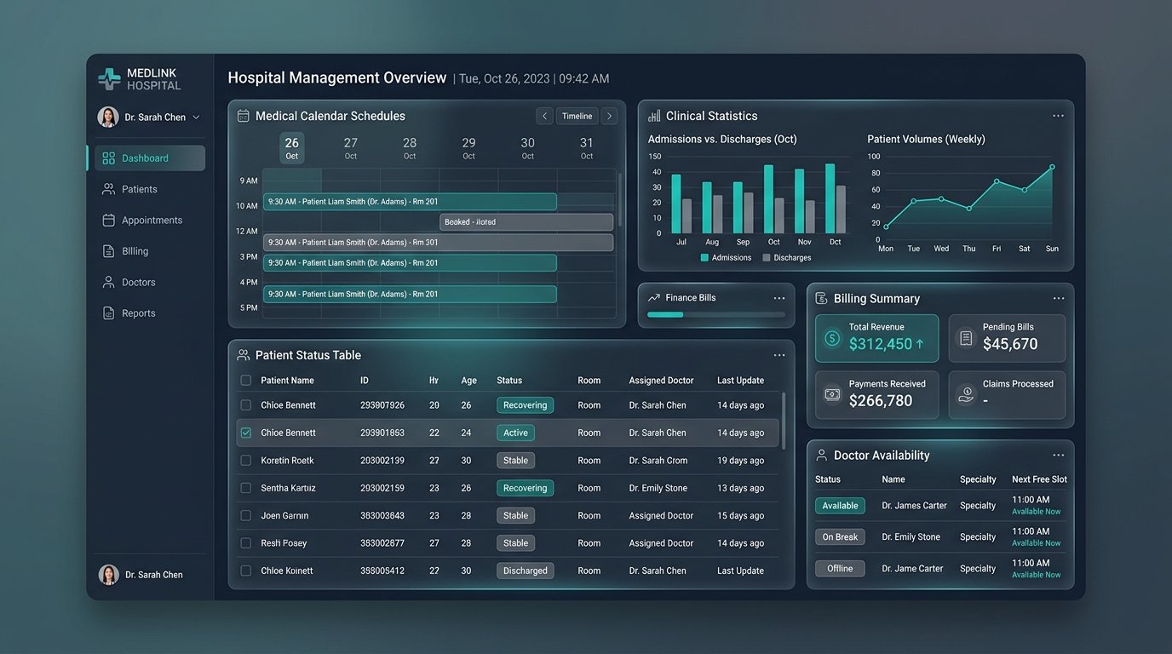Screen dimensions: 1172x654
Task: Check the Chloe Bennett row with ID 293907926
Action: coord(246,405)
